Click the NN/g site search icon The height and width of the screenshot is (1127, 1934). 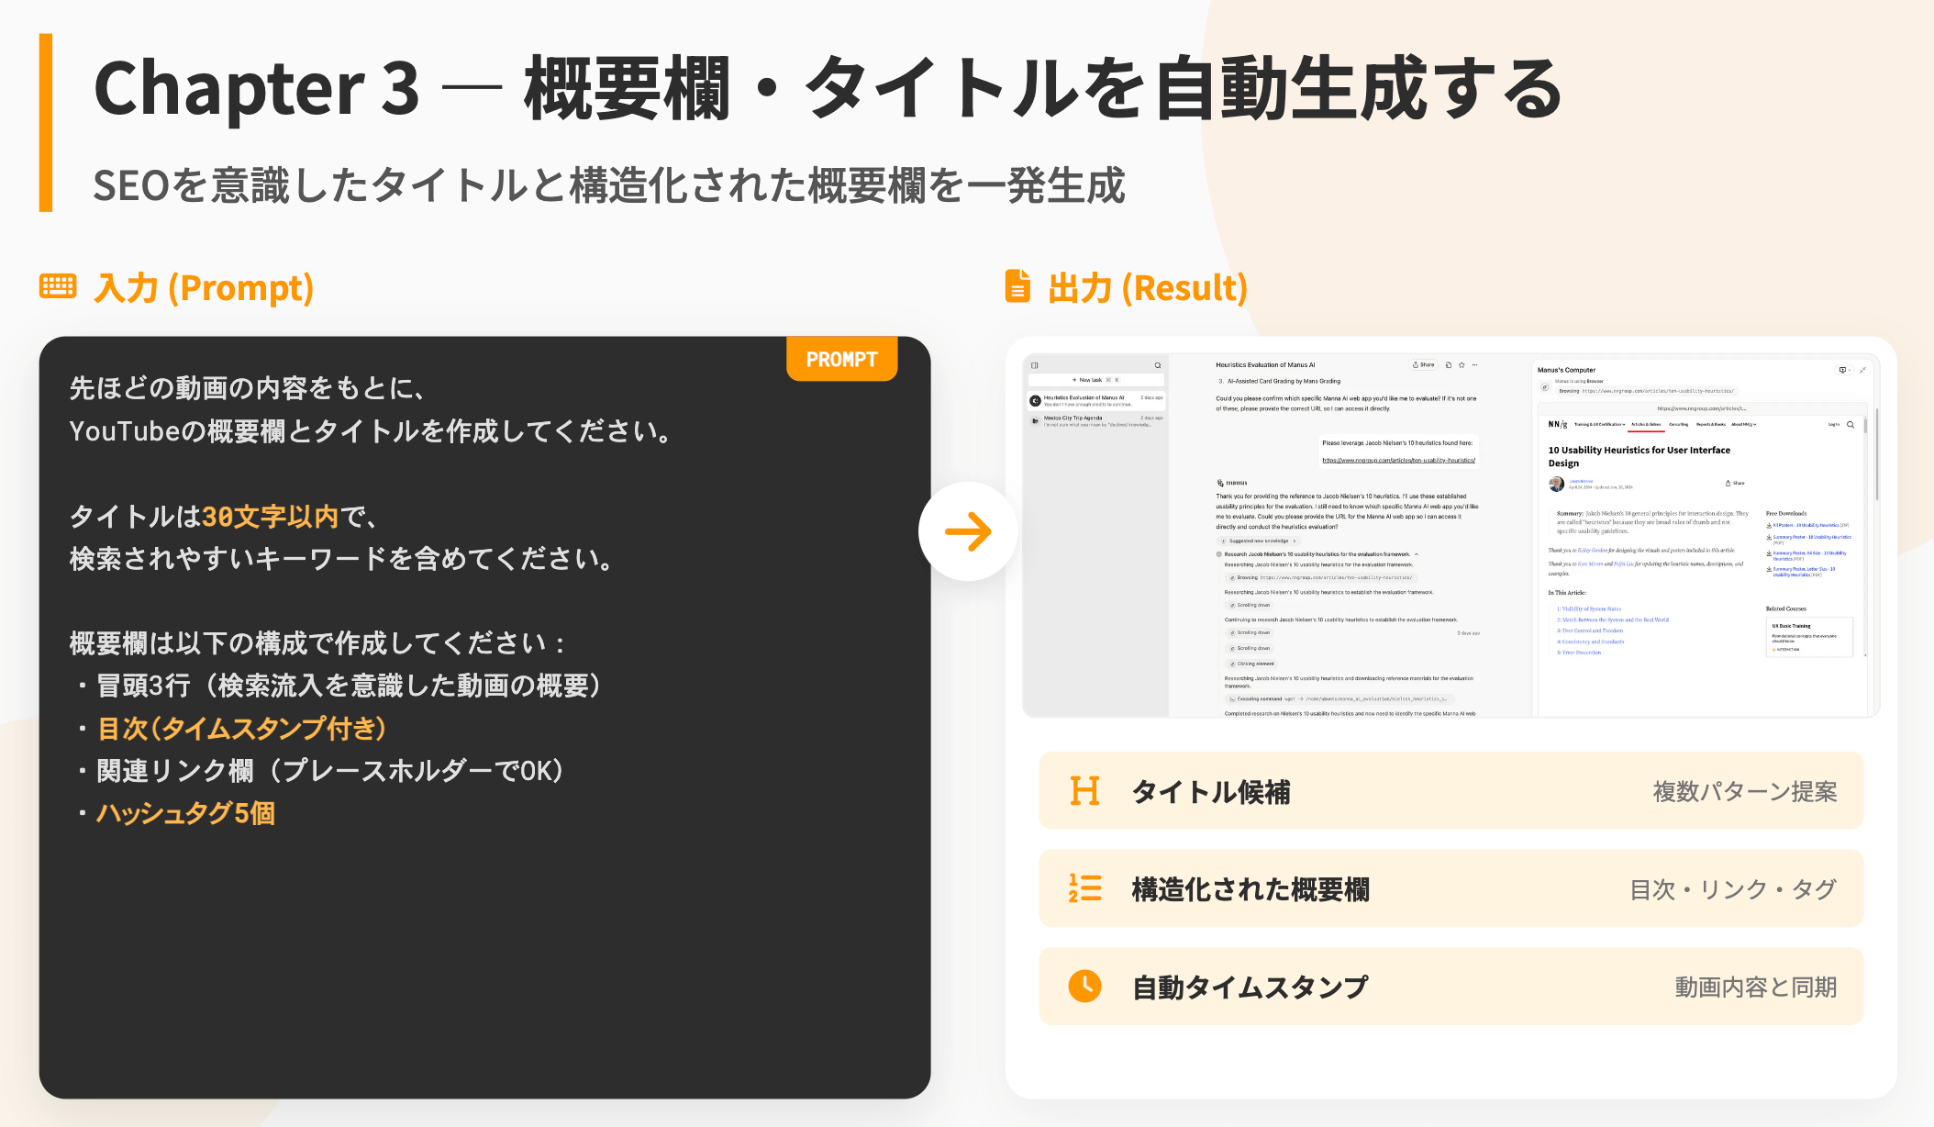click(x=1851, y=425)
